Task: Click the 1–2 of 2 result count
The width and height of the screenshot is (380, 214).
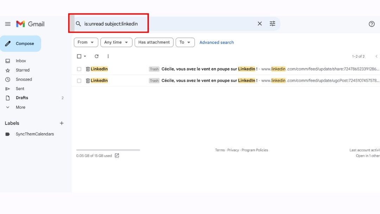Action: [358, 56]
